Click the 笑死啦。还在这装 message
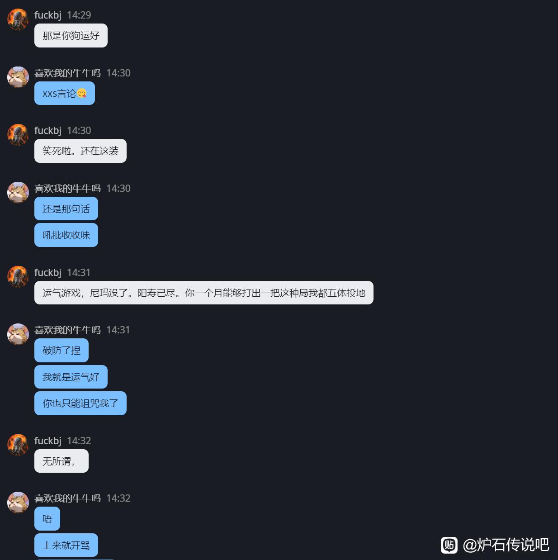The width and height of the screenshot is (558, 560). click(x=80, y=151)
